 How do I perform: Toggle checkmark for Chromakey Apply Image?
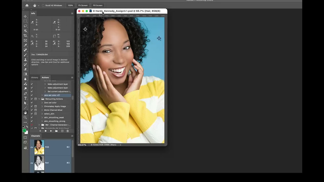(32, 106)
